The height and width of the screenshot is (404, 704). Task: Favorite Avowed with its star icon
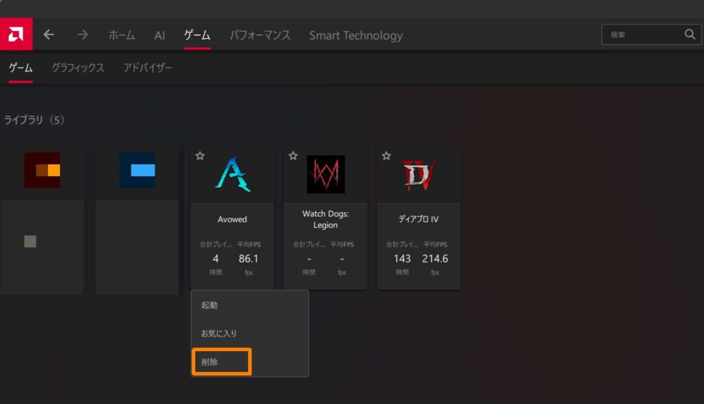coord(200,156)
